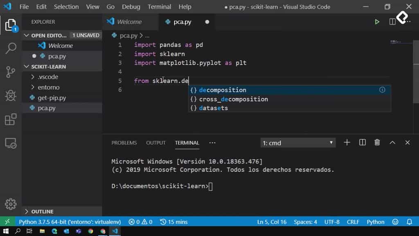Split the editor using the split icon
419x236 pixels.
pos(392,22)
